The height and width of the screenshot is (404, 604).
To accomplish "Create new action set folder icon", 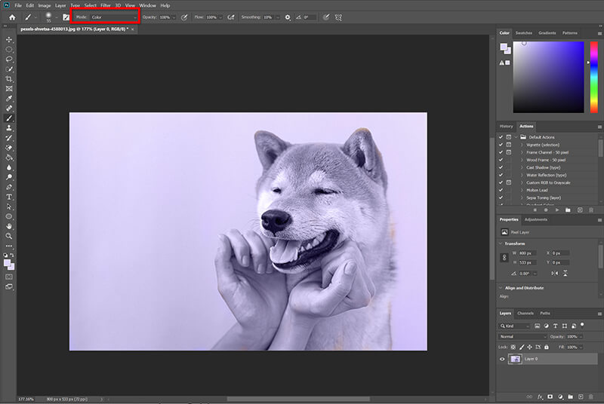I will tap(568, 210).
